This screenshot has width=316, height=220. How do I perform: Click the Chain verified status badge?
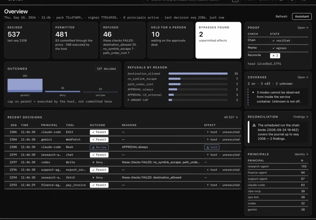[281, 41]
